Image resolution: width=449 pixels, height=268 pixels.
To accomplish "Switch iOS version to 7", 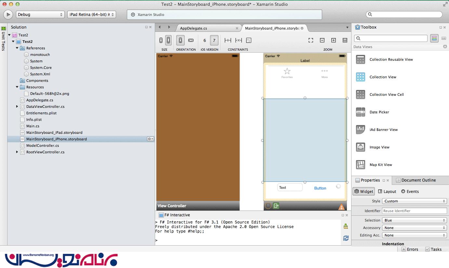I will [x=214, y=40].
